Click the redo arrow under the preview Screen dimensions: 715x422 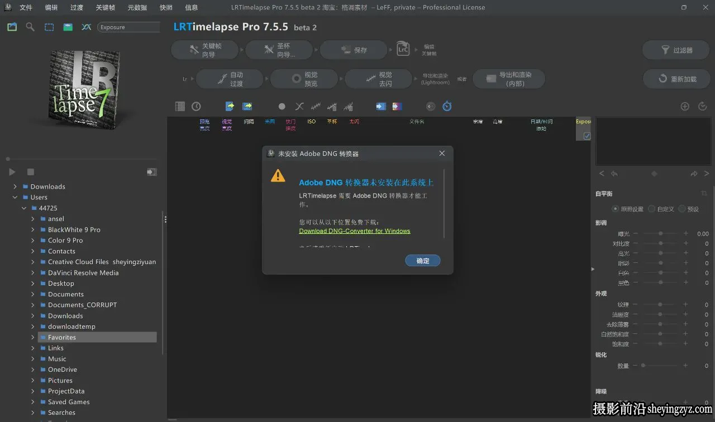coord(694,174)
